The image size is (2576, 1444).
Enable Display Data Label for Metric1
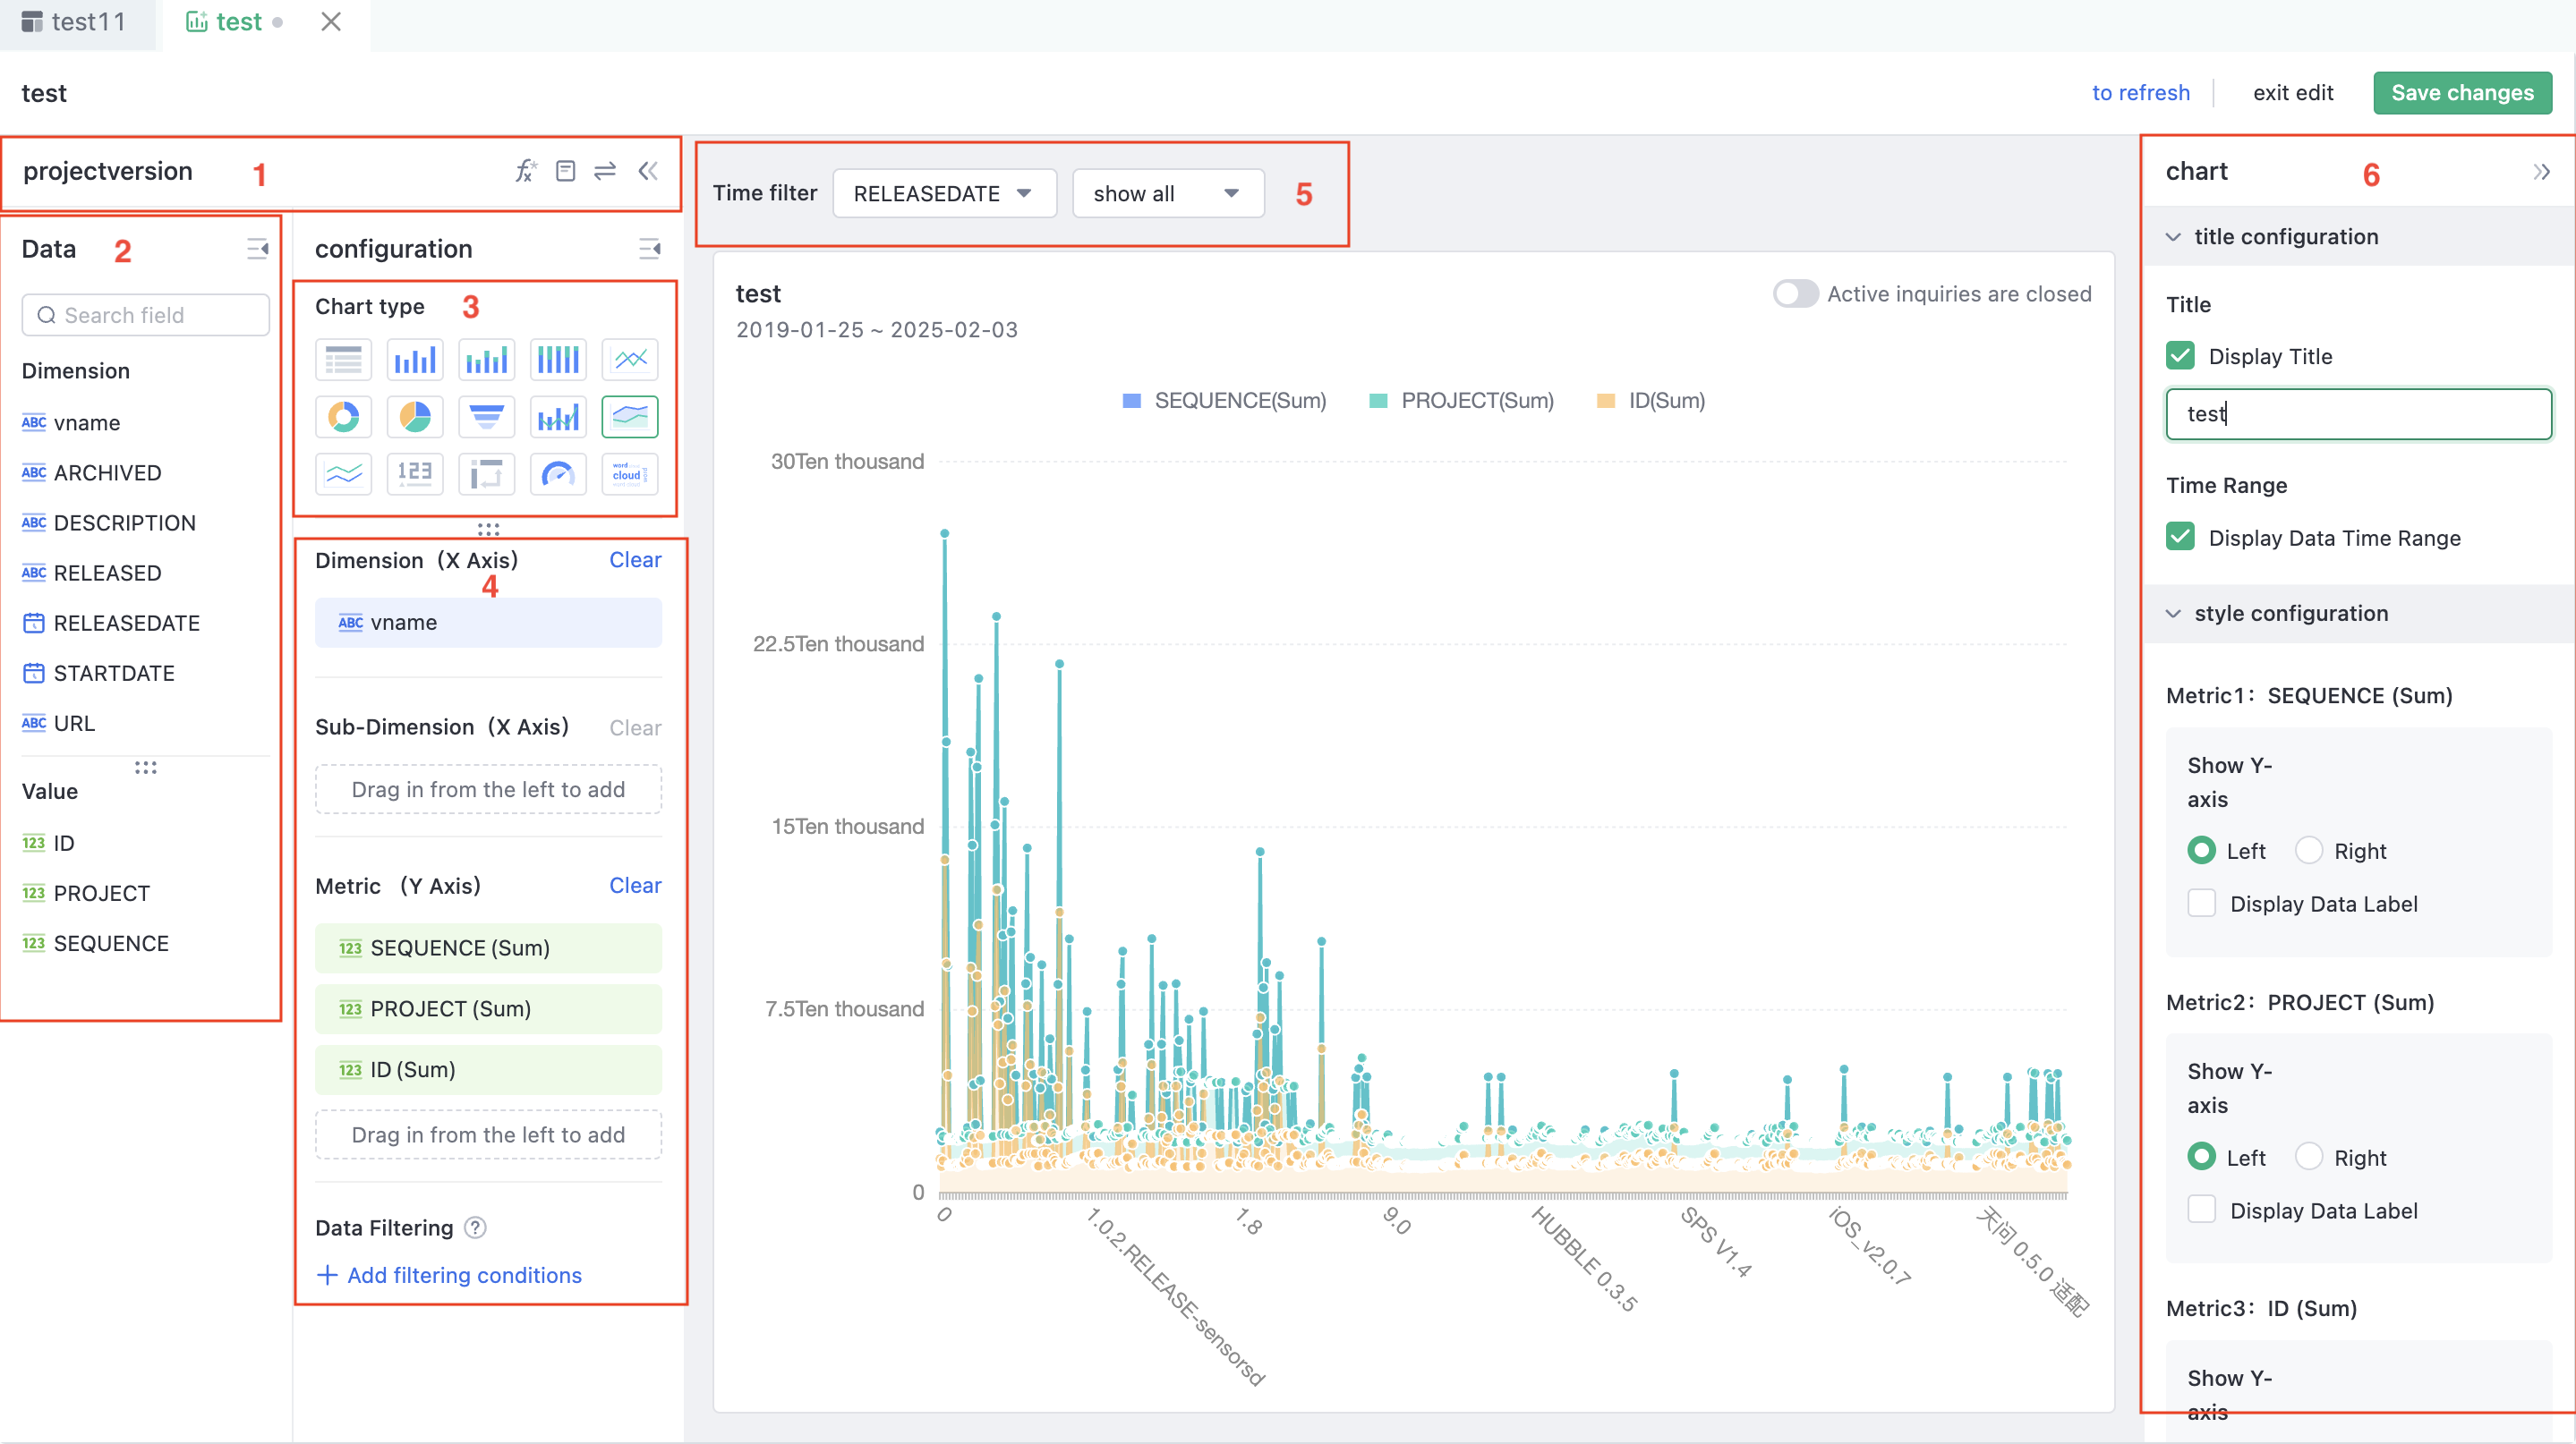click(x=2201, y=903)
